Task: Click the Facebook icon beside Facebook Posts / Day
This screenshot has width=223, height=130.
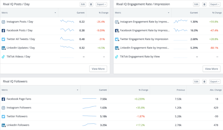Action: (3, 30)
